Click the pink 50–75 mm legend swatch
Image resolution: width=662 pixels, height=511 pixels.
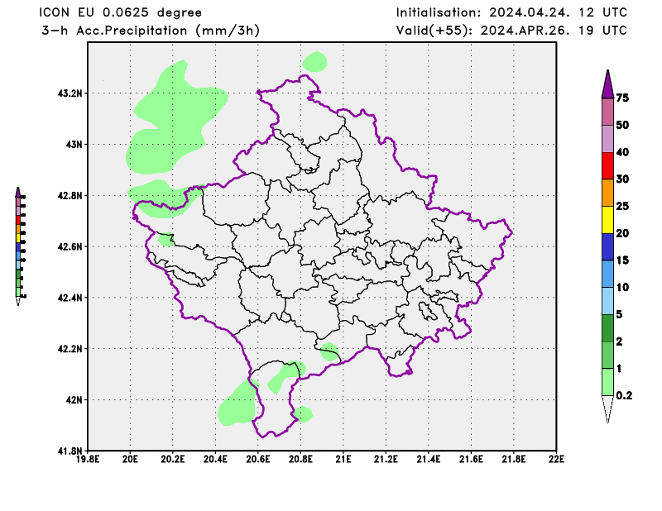pos(607,112)
